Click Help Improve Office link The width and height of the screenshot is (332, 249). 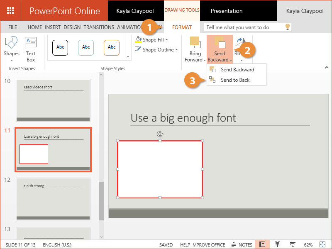pyautogui.click(x=203, y=245)
